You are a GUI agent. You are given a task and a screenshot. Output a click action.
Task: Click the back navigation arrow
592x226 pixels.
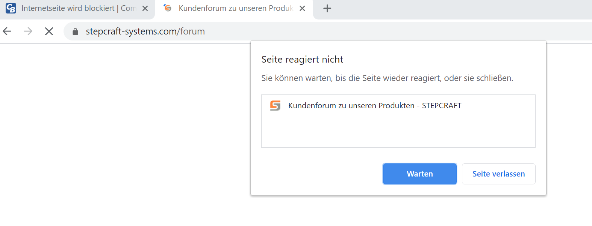[7, 31]
